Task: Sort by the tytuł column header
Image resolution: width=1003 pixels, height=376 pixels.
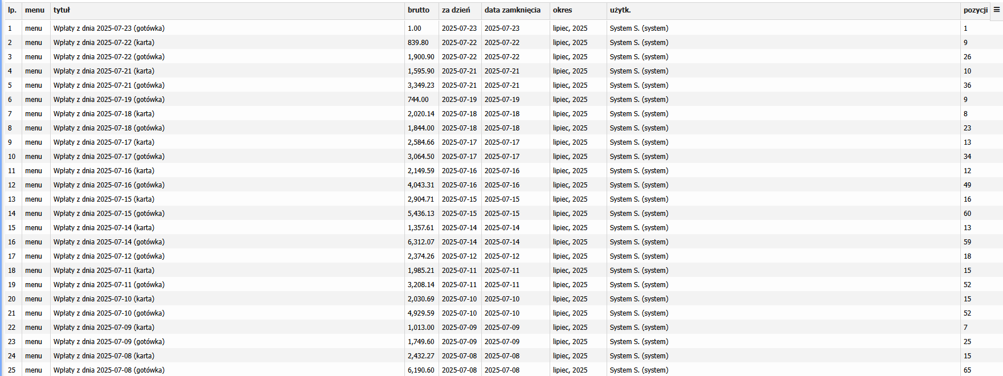Action: (x=62, y=10)
